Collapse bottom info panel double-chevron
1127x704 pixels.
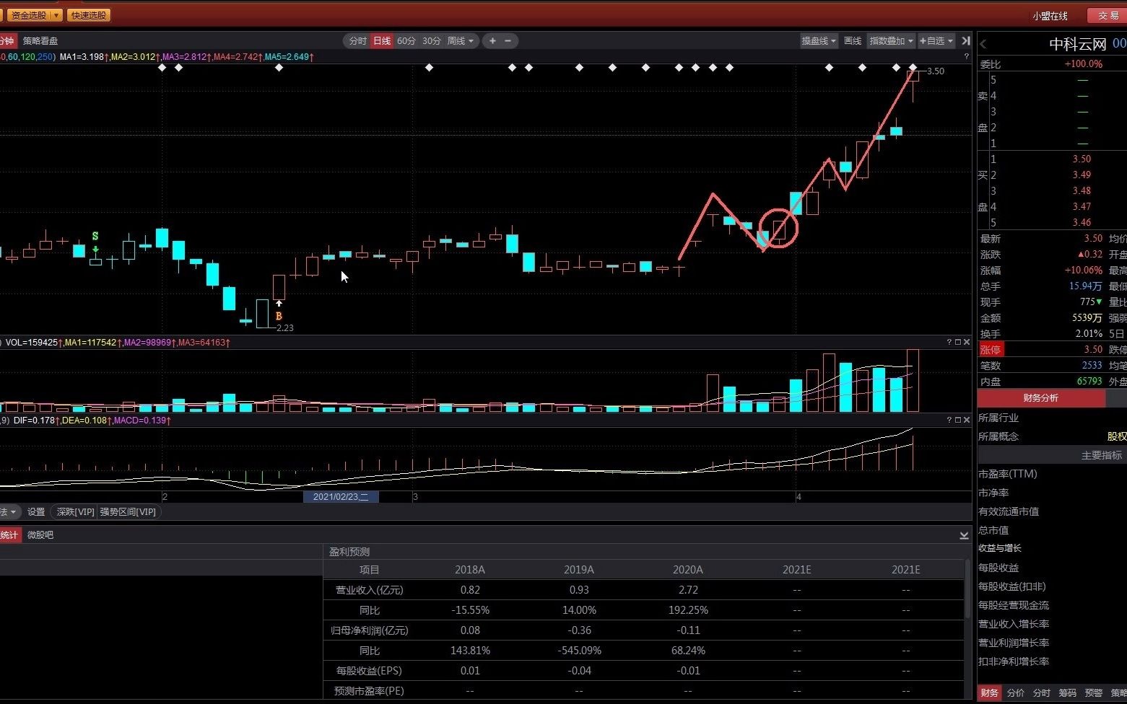click(x=964, y=535)
